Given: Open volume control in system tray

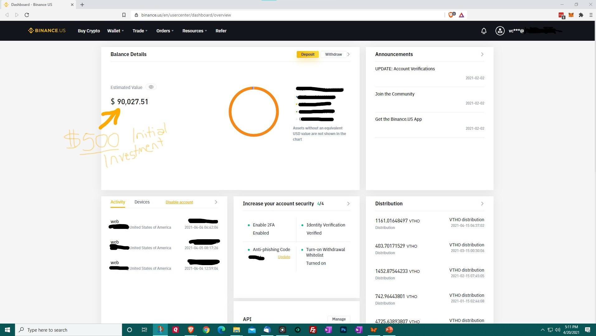Looking at the screenshot, I should click(x=557, y=330).
